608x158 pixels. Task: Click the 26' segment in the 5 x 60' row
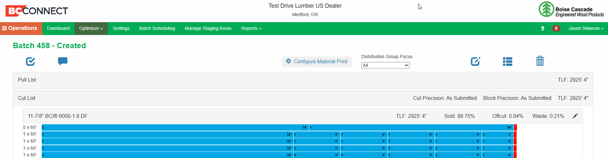(412, 127)
